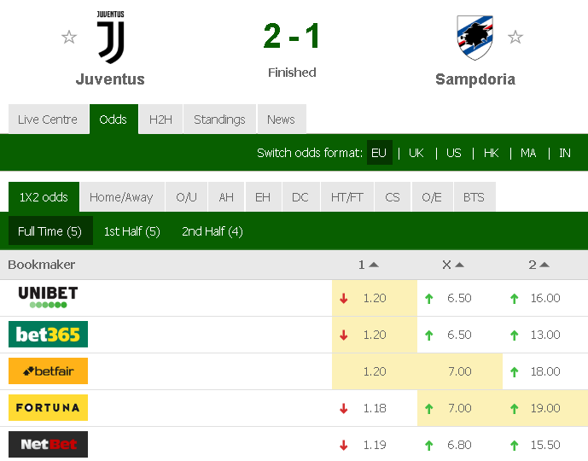Sort by away win column 2 arrow
The width and height of the screenshot is (588, 461).
tap(544, 265)
